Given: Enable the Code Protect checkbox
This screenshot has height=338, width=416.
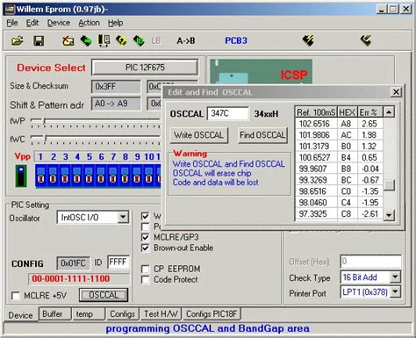Looking at the screenshot, I should (x=145, y=279).
